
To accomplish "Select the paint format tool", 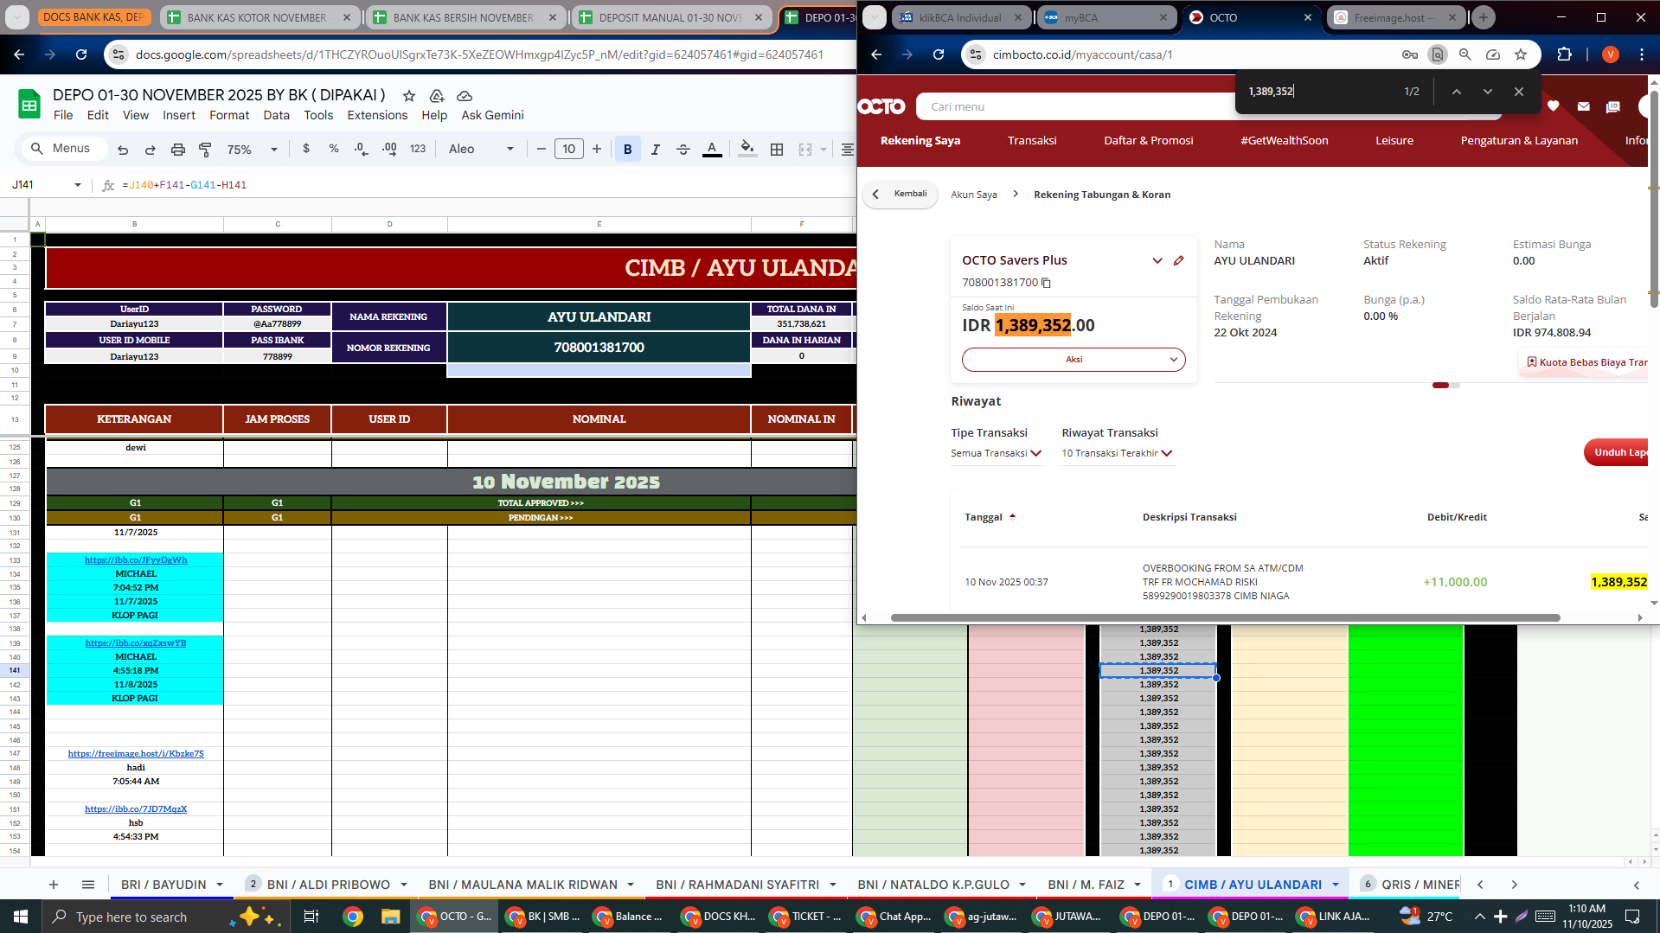I will point(205,150).
